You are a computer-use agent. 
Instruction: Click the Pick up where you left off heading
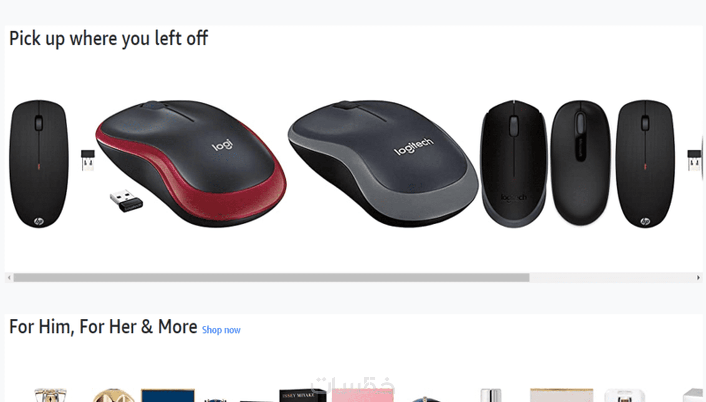click(x=108, y=39)
